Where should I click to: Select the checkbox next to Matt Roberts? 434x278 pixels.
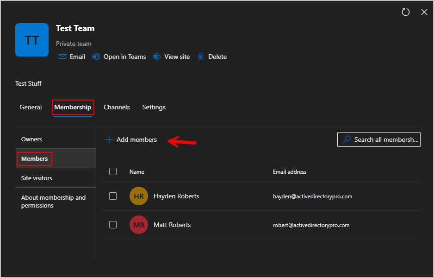click(x=113, y=225)
